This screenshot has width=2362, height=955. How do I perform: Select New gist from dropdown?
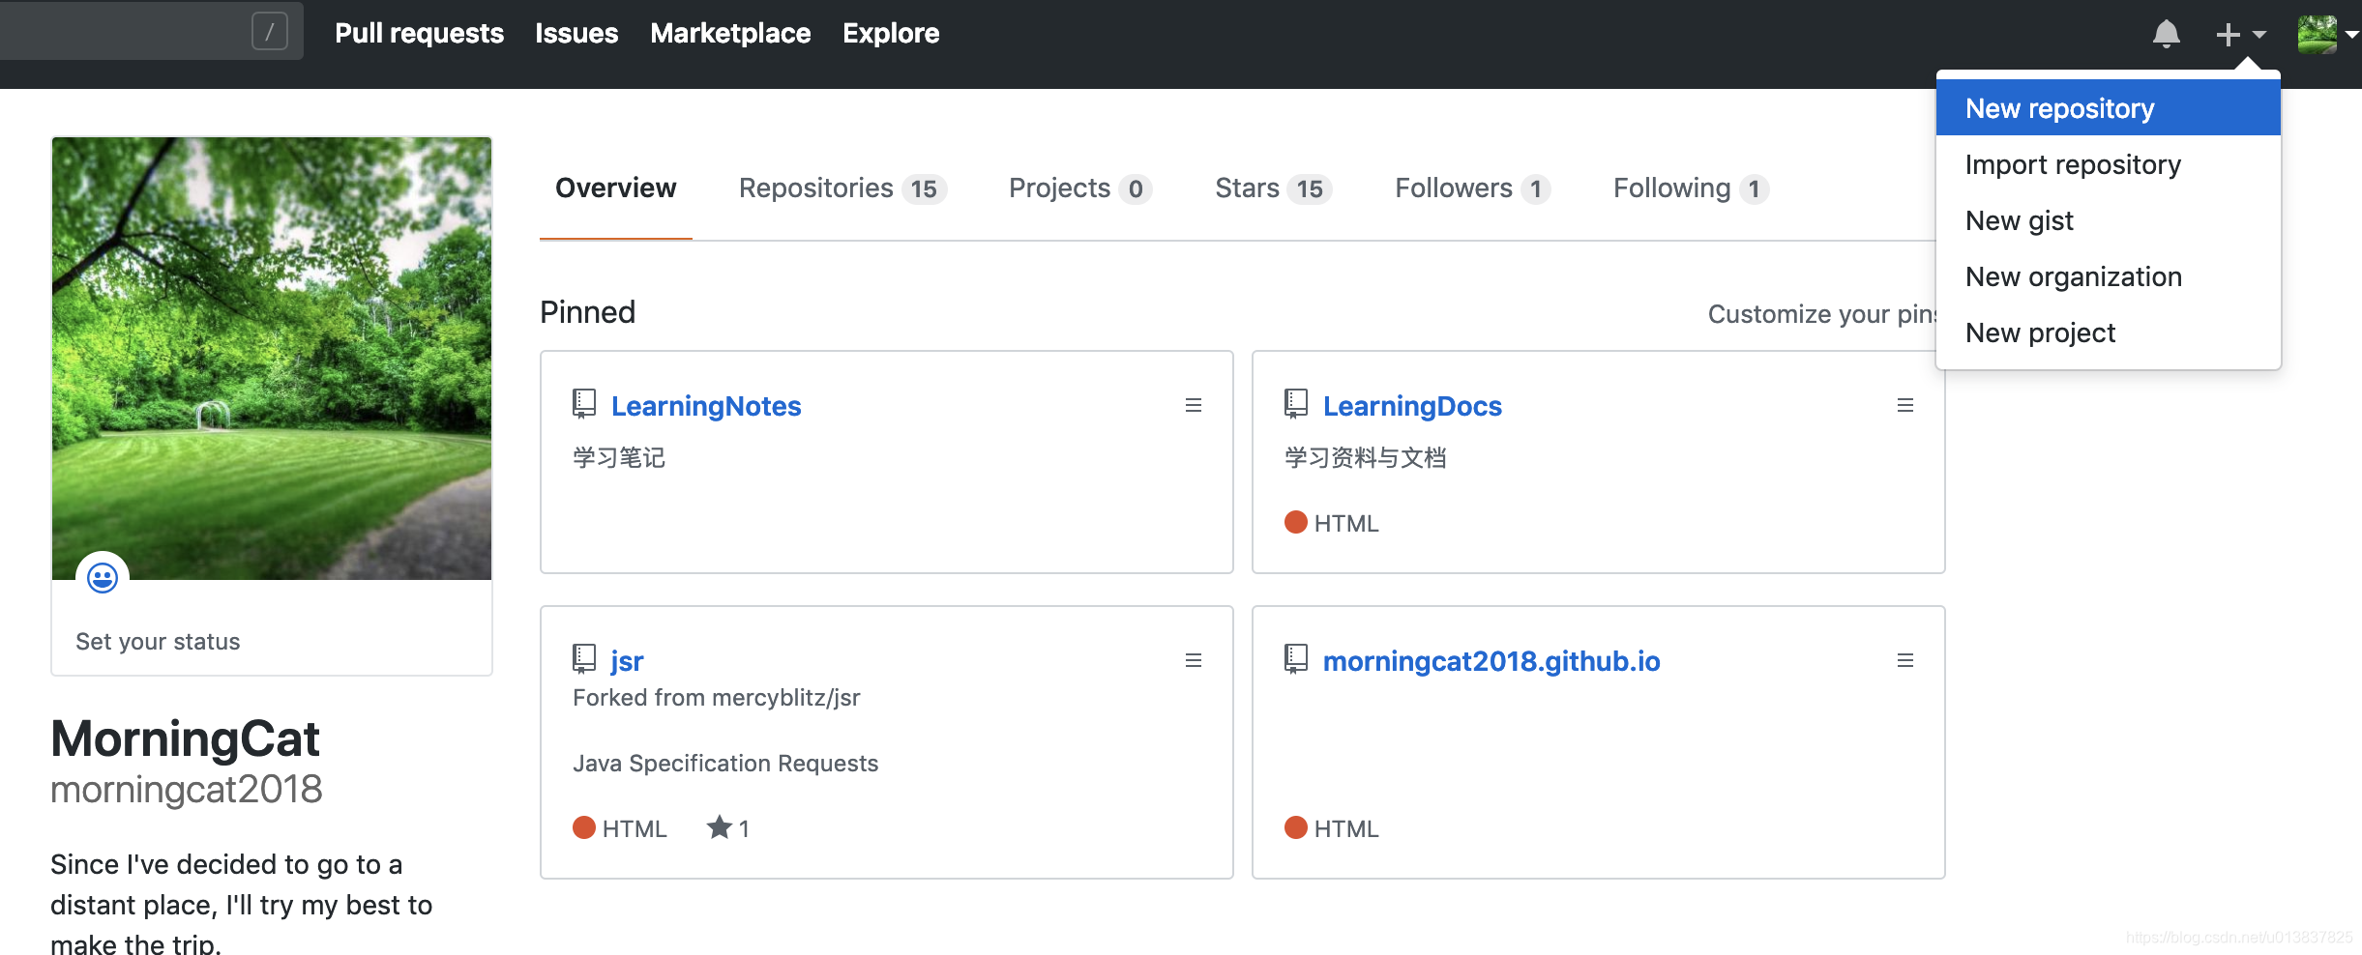(x=2108, y=220)
